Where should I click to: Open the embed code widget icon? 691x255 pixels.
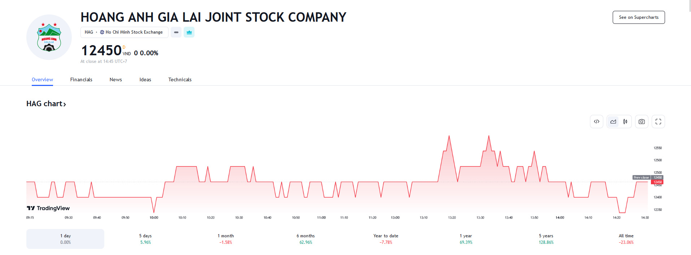(596, 122)
